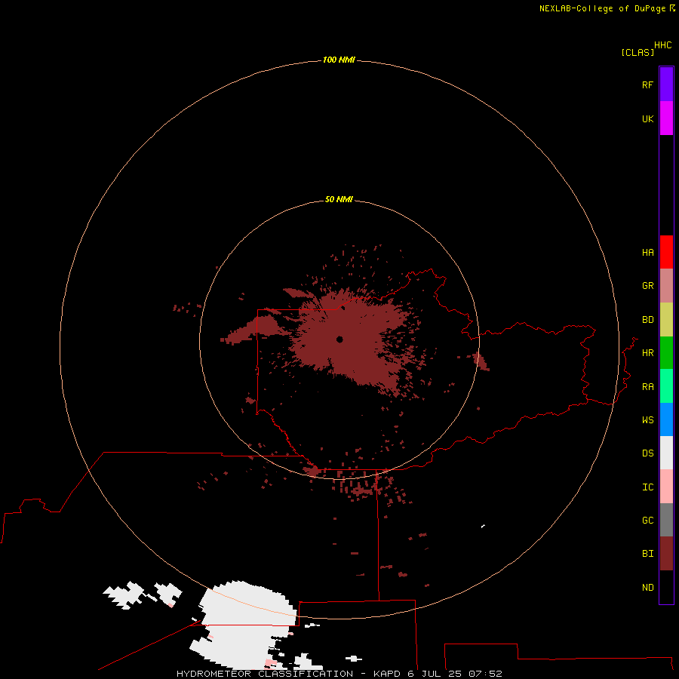
Task: Click the UK legend label
Action: (648, 118)
